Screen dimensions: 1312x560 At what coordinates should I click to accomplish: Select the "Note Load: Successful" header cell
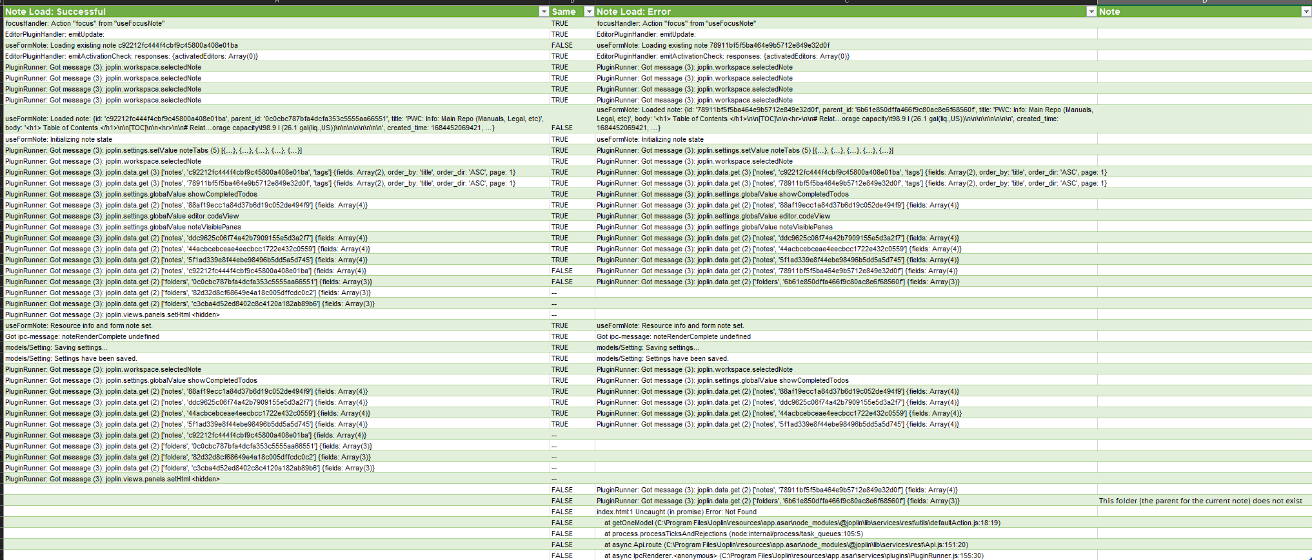coord(276,12)
